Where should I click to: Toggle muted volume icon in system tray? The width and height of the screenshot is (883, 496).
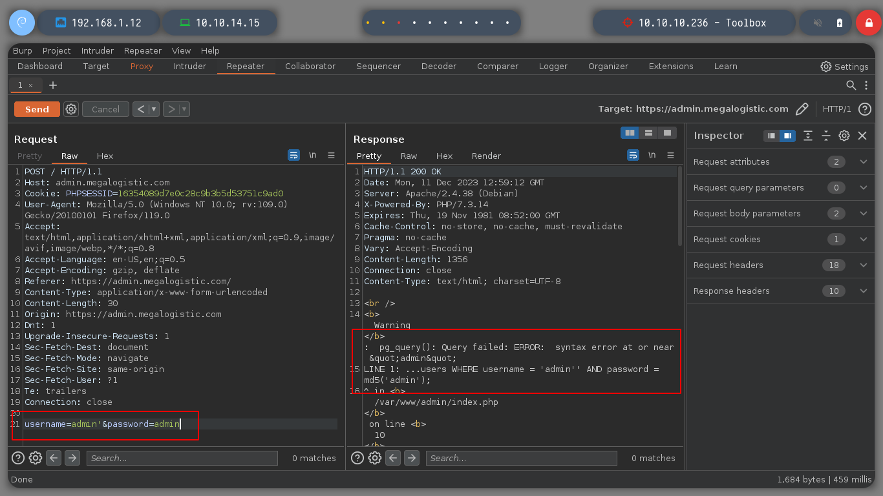pos(818,23)
